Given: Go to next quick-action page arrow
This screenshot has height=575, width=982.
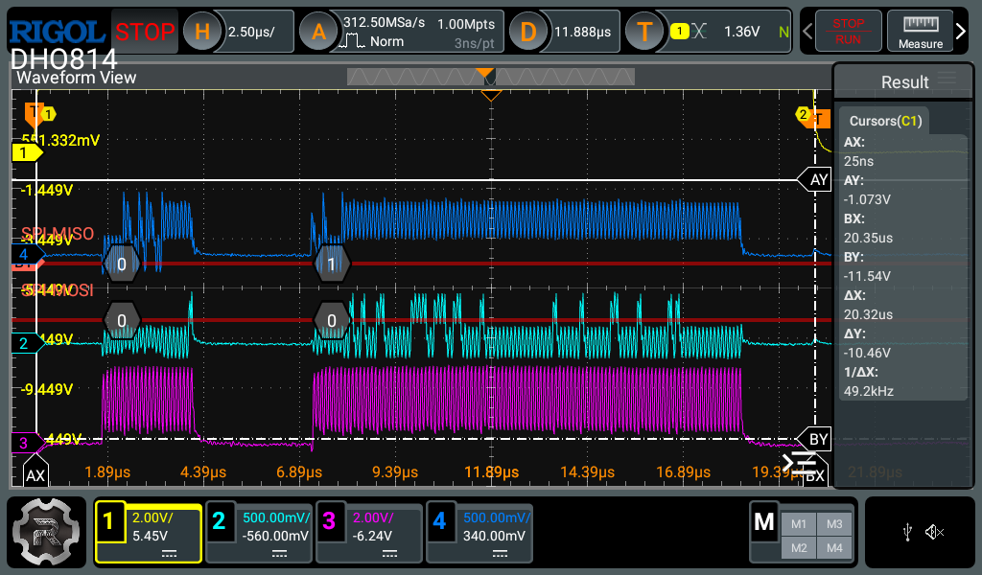Looking at the screenshot, I should point(961,31).
